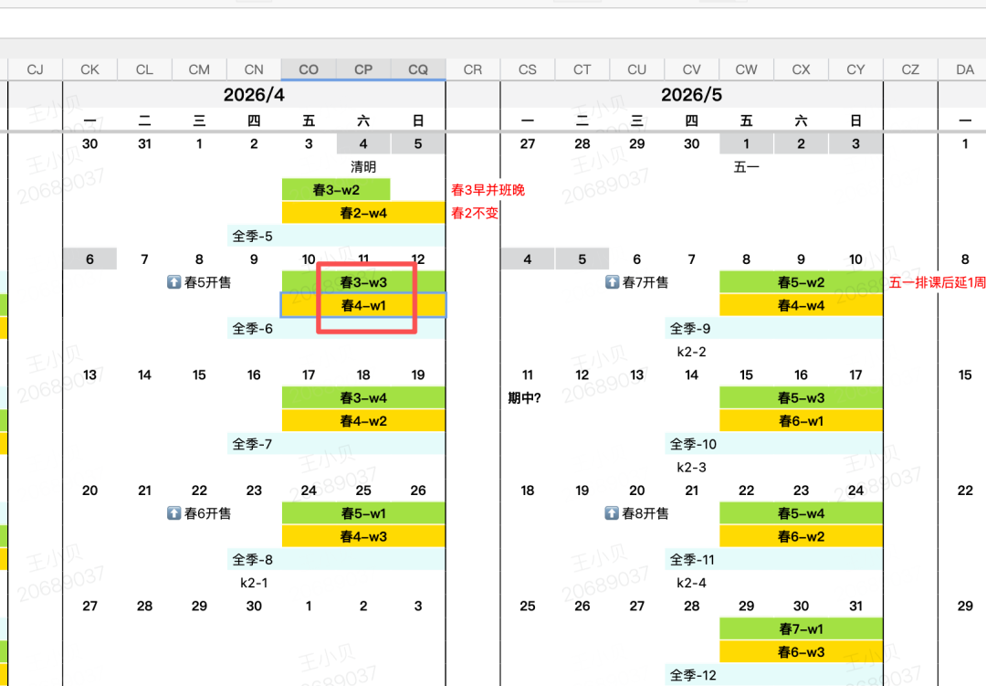The image size is (986, 686).
Task: Click the up-arrow icon beside 春8开售
Action: (x=613, y=513)
